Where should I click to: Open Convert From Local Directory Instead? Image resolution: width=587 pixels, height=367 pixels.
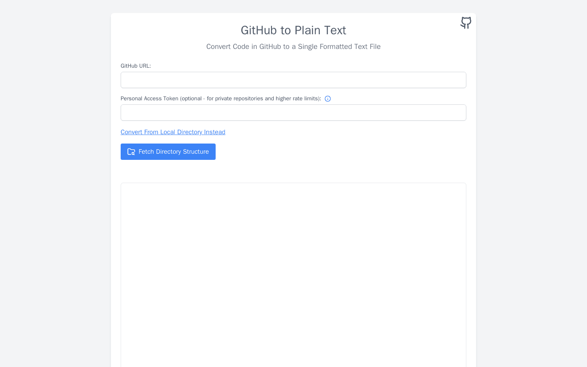(x=173, y=132)
